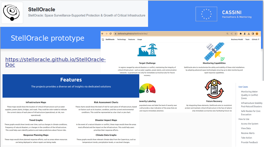Click the browser back arrow
The height and width of the screenshot is (147, 264).
102,34
